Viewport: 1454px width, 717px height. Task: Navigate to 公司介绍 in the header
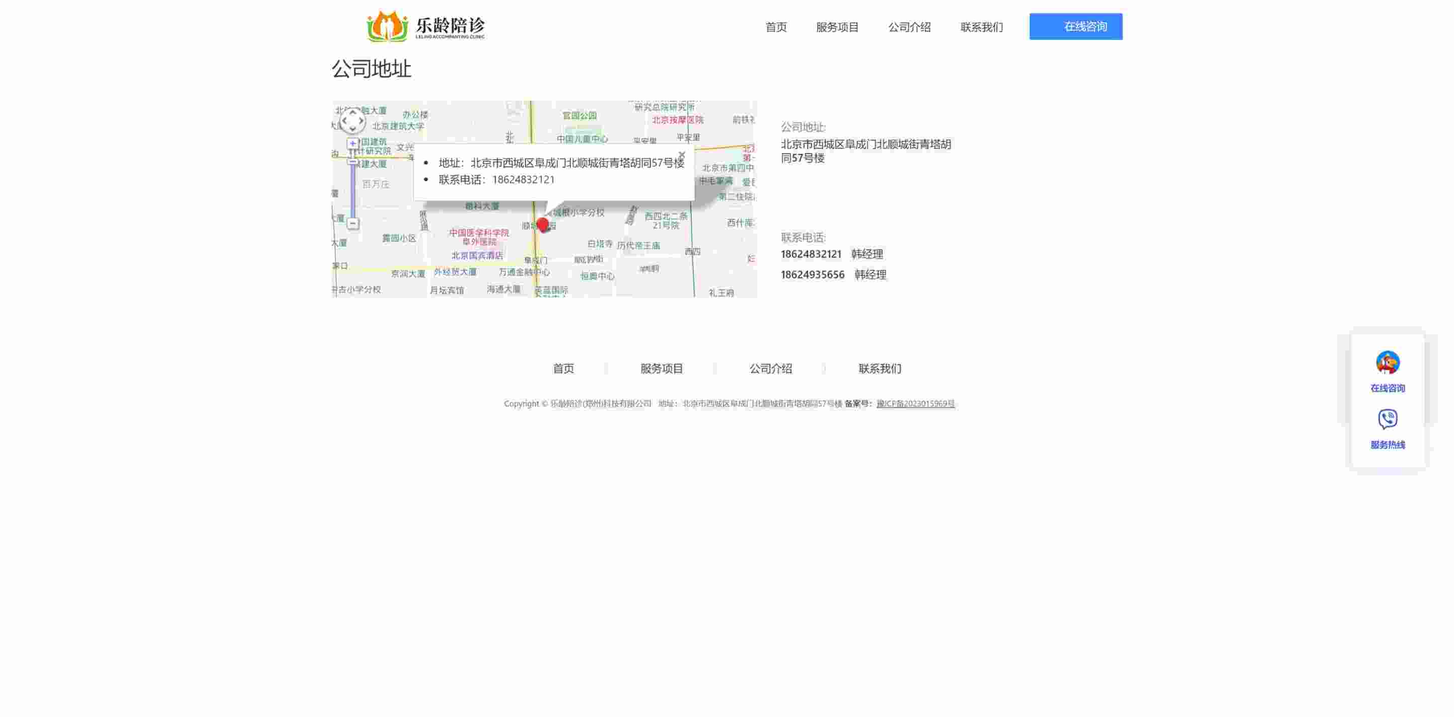point(909,27)
